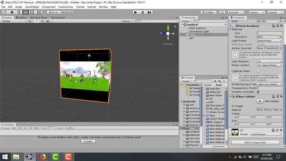Select the Hand tool
The height and width of the screenshot is (161, 286).
pyautogui.click(x=5, y=12)
